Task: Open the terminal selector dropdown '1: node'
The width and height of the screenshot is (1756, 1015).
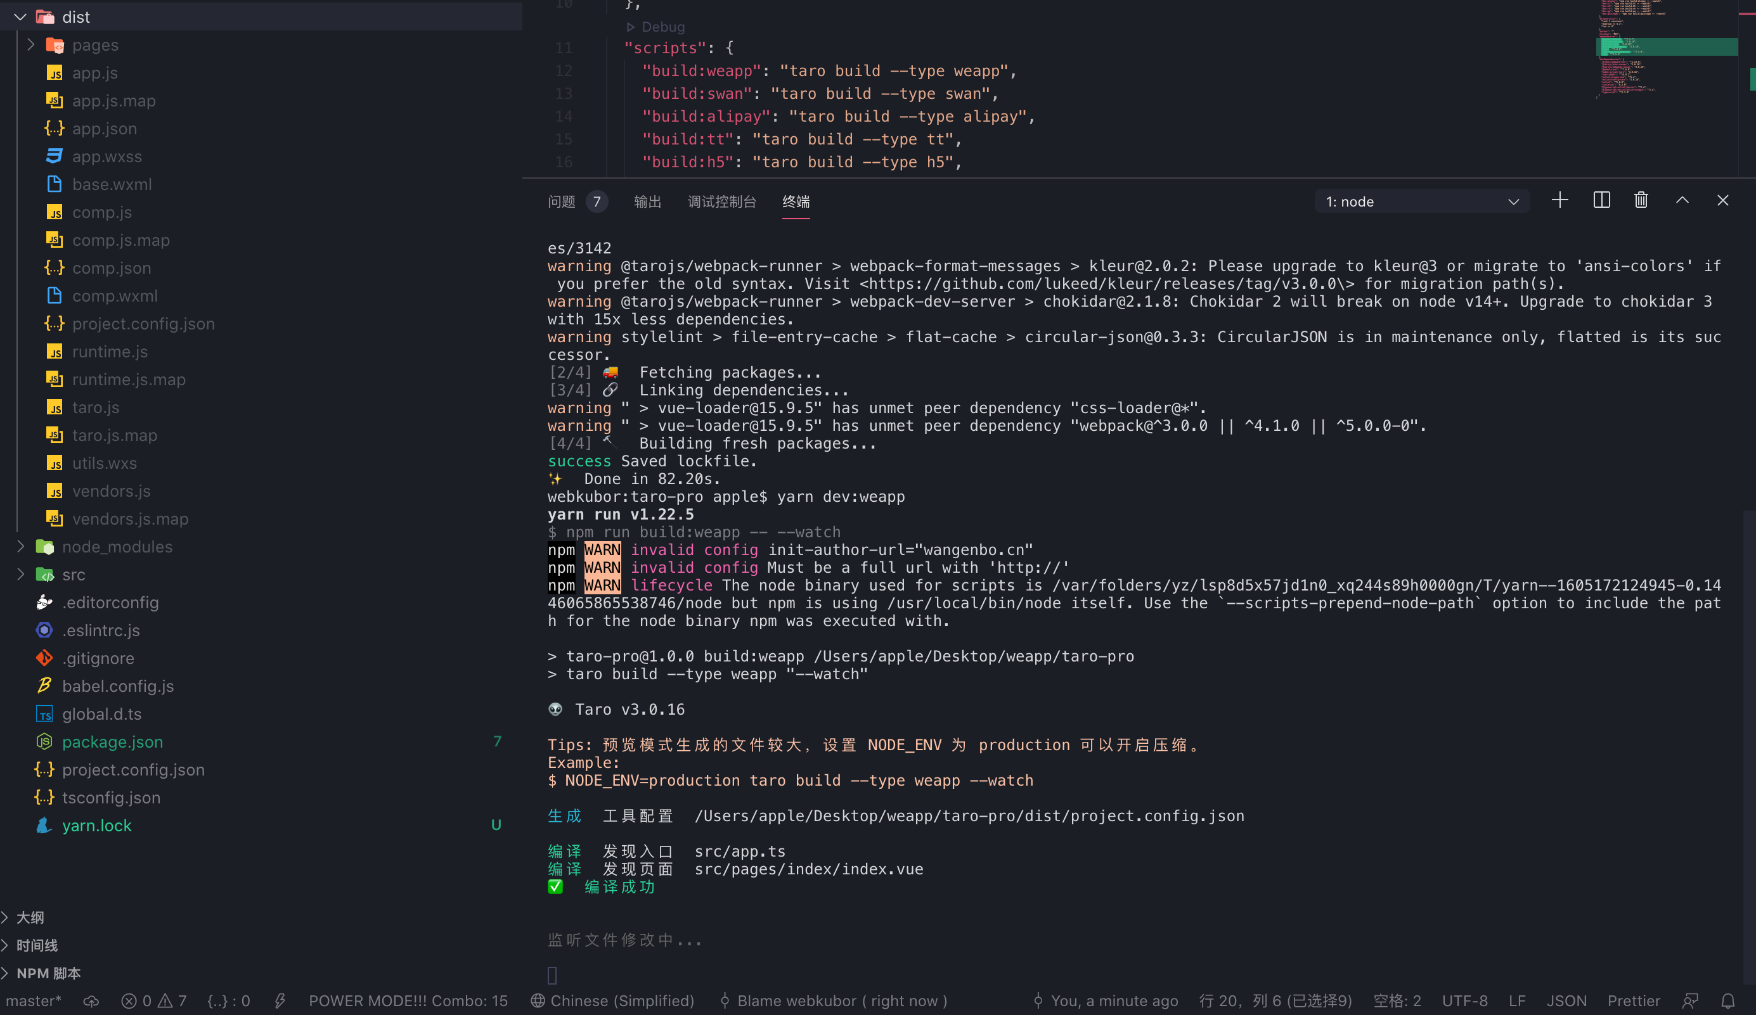Action: point(1421,201)
